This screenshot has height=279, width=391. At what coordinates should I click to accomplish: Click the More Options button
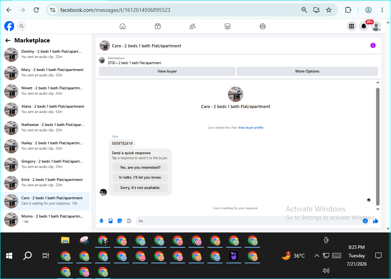307,71
